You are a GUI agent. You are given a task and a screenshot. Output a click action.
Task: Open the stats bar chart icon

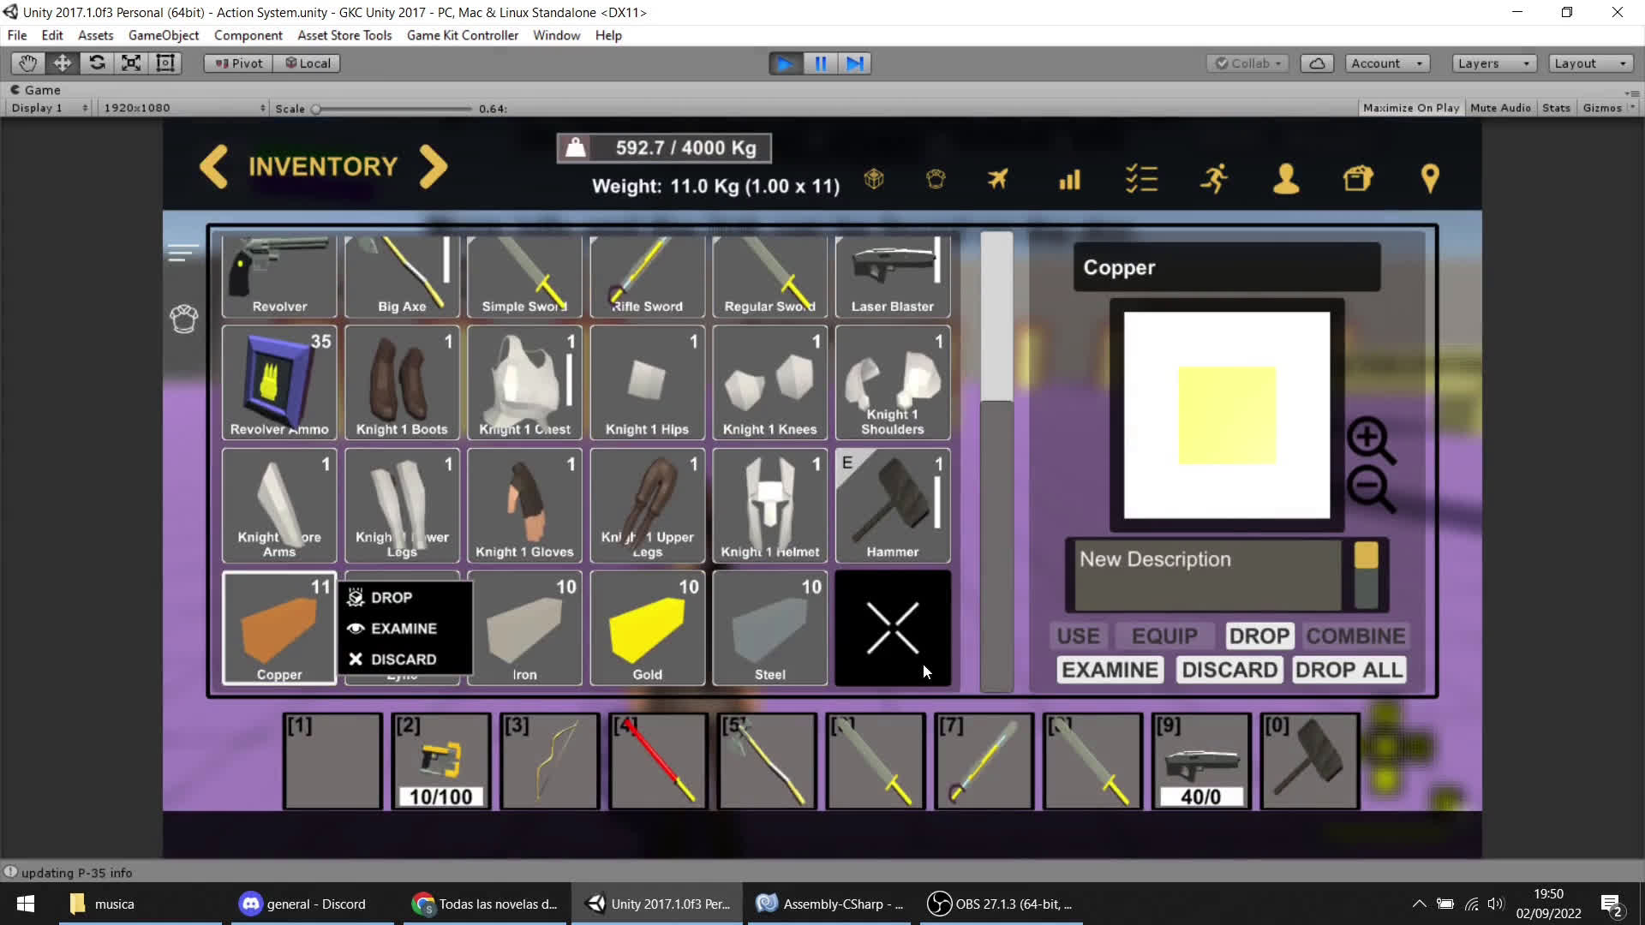click(1070, 179)
